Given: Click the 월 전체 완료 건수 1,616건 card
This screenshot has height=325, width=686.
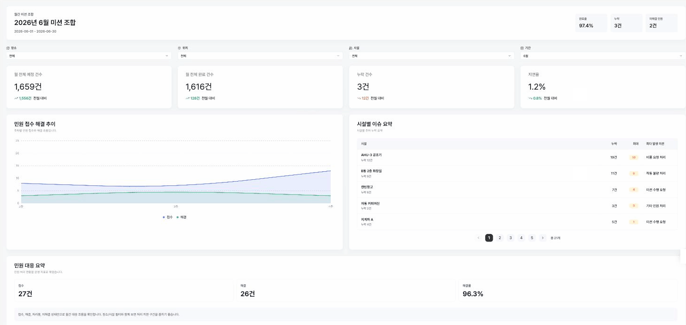Looking at the screenshot, I should click(x=260, y=87).
